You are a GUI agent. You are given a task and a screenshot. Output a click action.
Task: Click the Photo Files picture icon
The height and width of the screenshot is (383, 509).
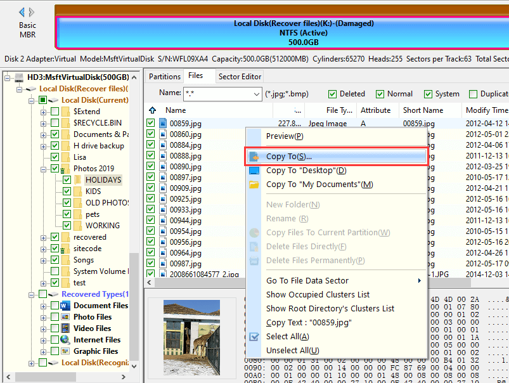(x=65, y=317)
